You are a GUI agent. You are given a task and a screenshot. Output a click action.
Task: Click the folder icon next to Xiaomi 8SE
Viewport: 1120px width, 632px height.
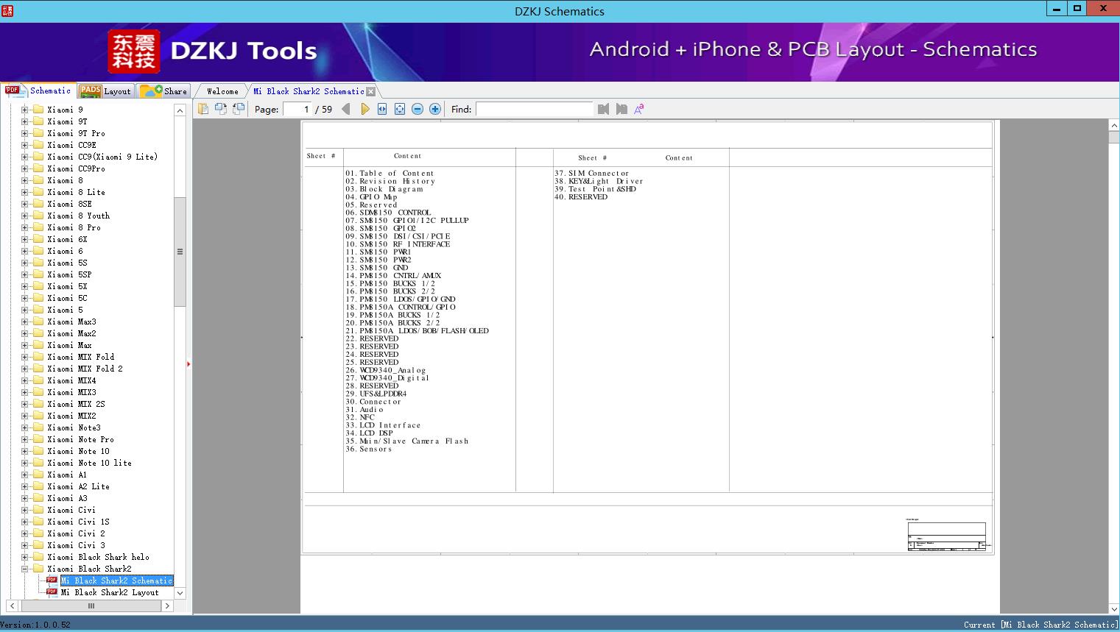[38, 204]
